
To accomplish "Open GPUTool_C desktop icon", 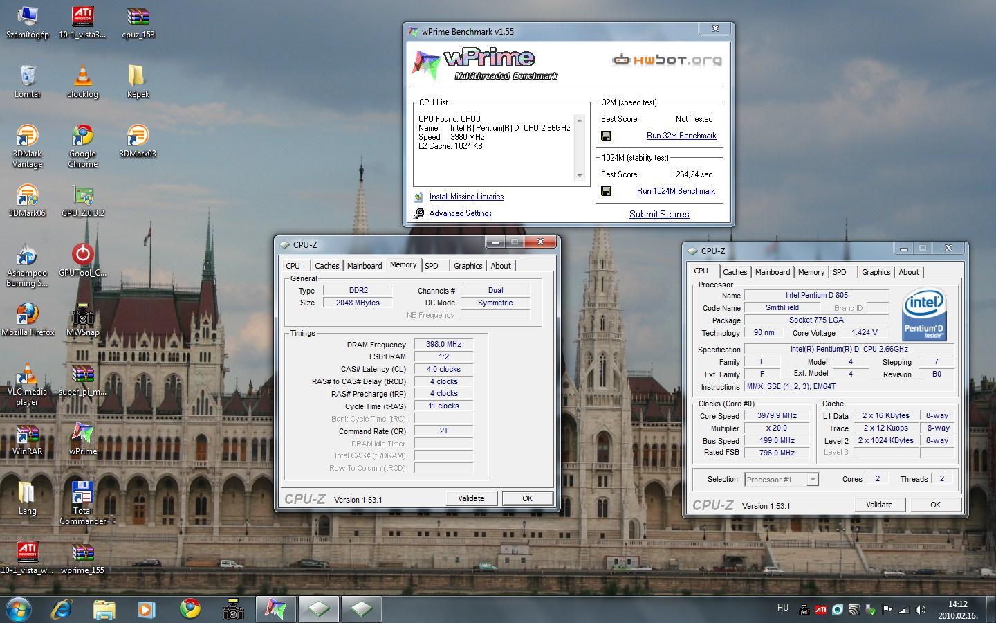I will 82,260.
